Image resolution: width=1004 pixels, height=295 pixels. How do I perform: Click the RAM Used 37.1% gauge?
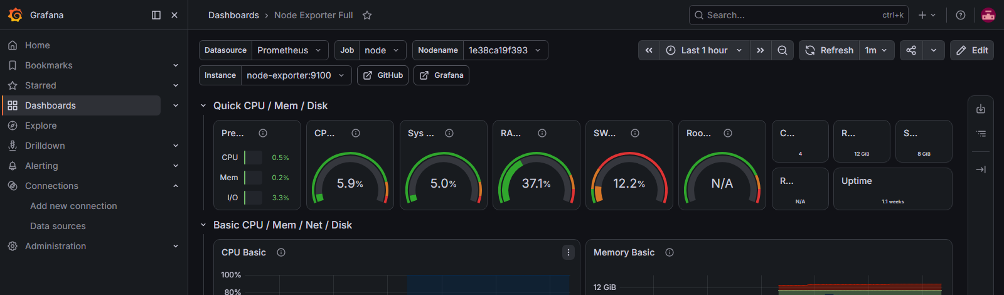point(537,178)
